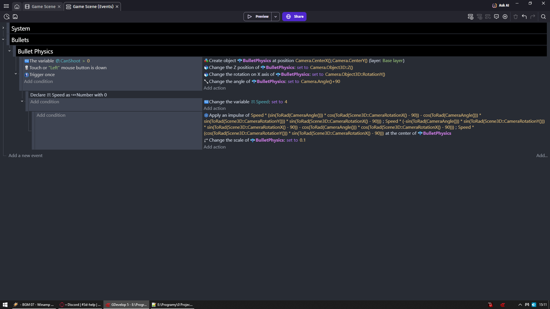Close the Game Scene (Events) tab
Image resolution: width=550 pixels, height=309 pixels.
coord(117,7)
